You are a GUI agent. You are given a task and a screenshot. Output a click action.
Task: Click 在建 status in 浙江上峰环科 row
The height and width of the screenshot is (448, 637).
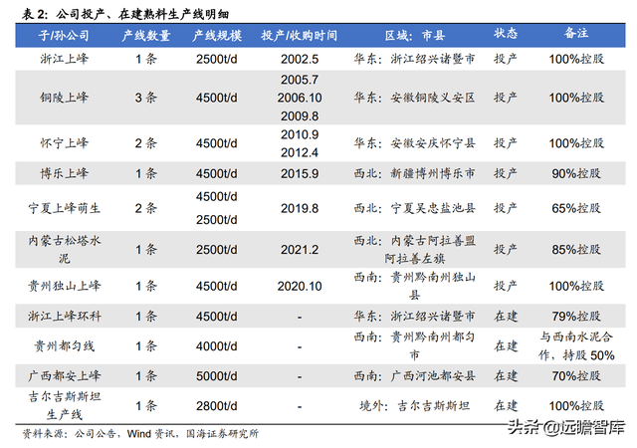(x=506, y=316)
